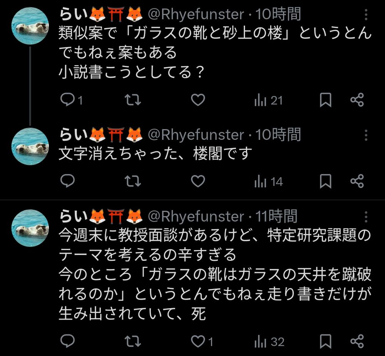
Task: Retweet the ガラスの靴と砂上の楼 tweet
Action: pyautogui.click(x=134, y=101)
